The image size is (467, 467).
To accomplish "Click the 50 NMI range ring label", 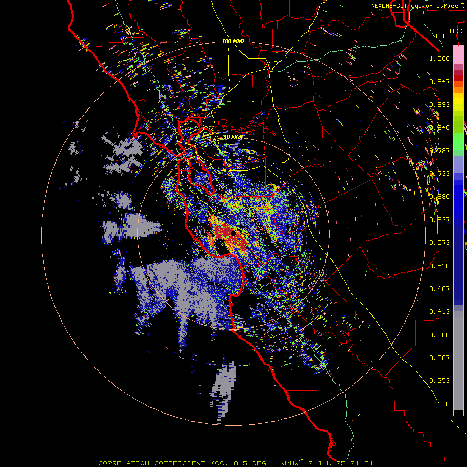I will tap(233, 137).
